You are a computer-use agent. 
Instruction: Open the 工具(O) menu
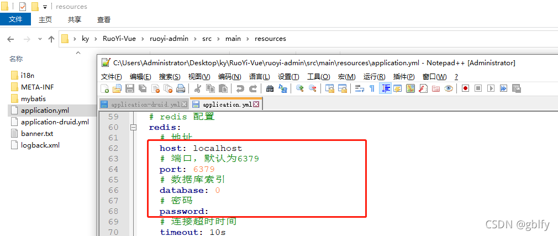[x=318, y=77]
